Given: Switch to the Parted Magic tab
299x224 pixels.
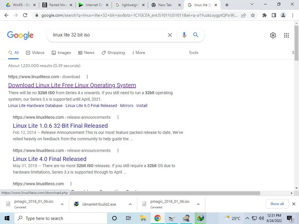Looking at the screenshot, I should click(58, 5).
